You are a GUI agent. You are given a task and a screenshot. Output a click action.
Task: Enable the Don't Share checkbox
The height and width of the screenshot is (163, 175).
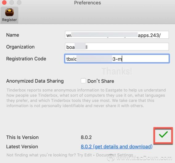(x=83, y=81)
